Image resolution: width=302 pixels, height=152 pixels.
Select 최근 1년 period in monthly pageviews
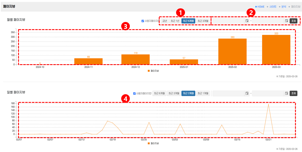click(175, 21)
